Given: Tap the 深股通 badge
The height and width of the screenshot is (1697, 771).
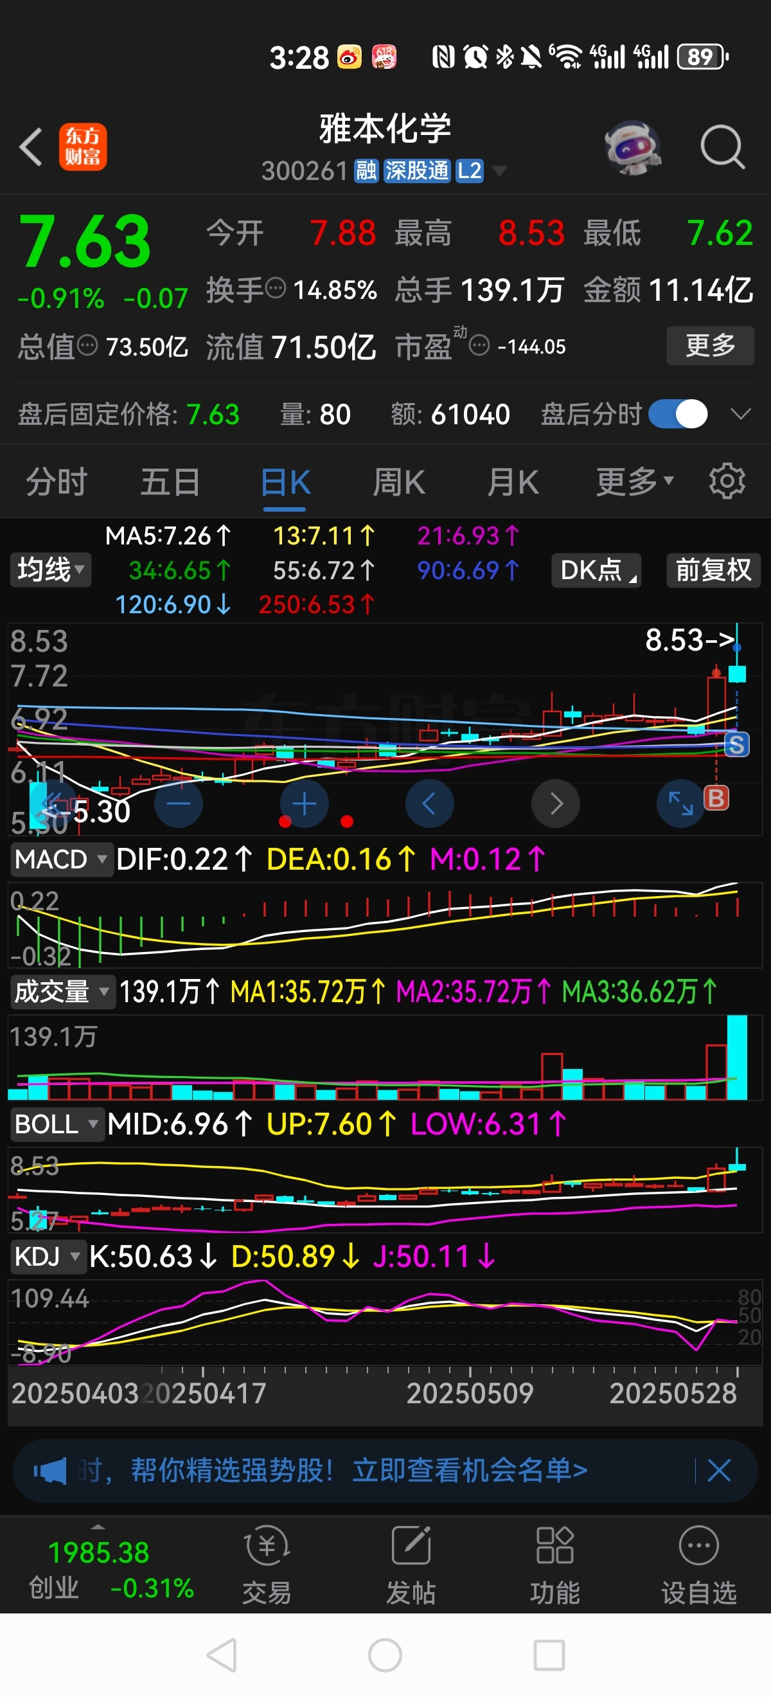Looking at the screenshot, I should pyautogui.click(x=418, y=171).
